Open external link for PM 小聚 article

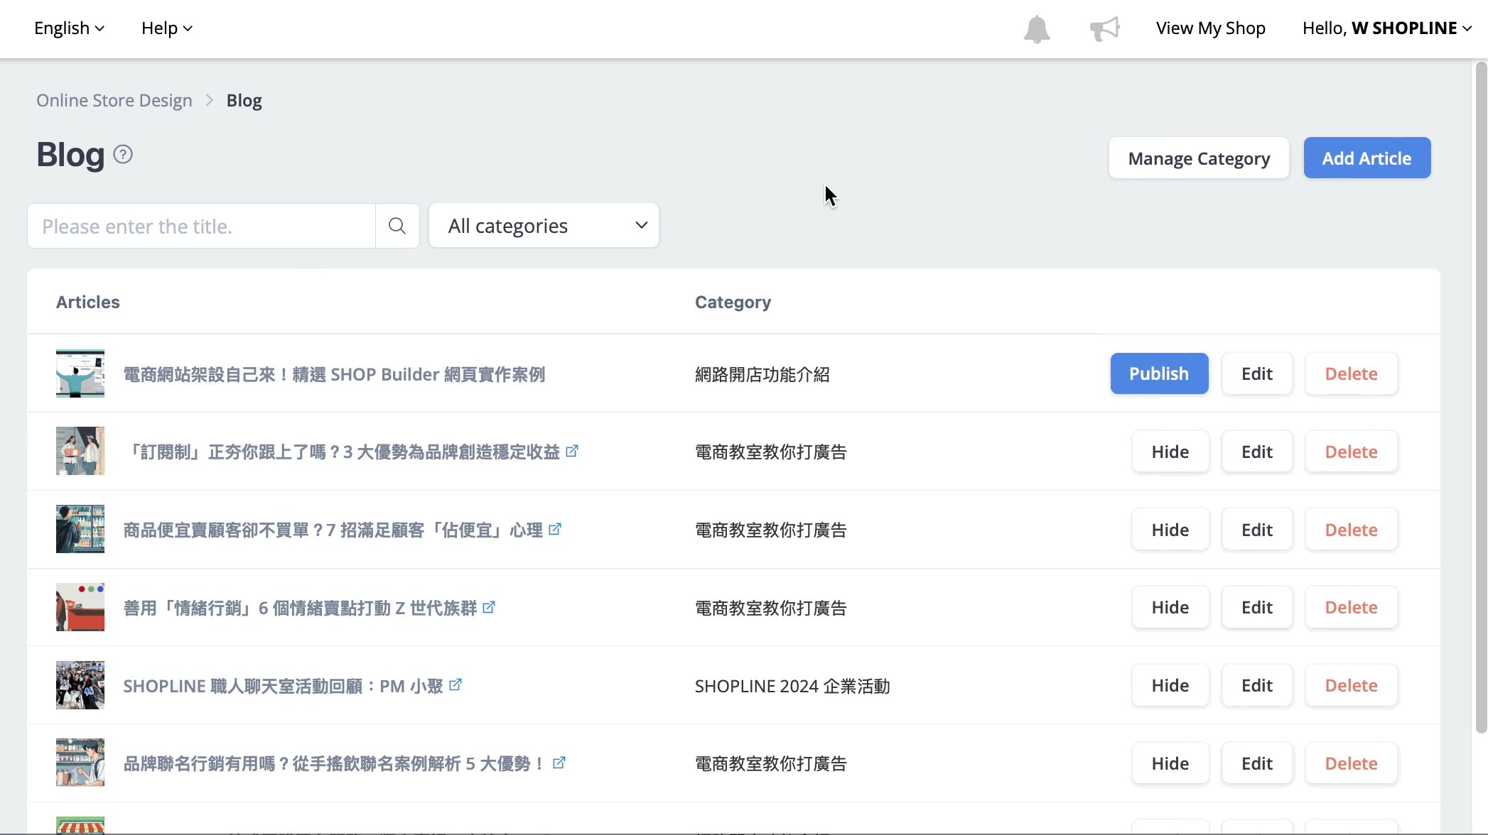[x=455, y=684]
